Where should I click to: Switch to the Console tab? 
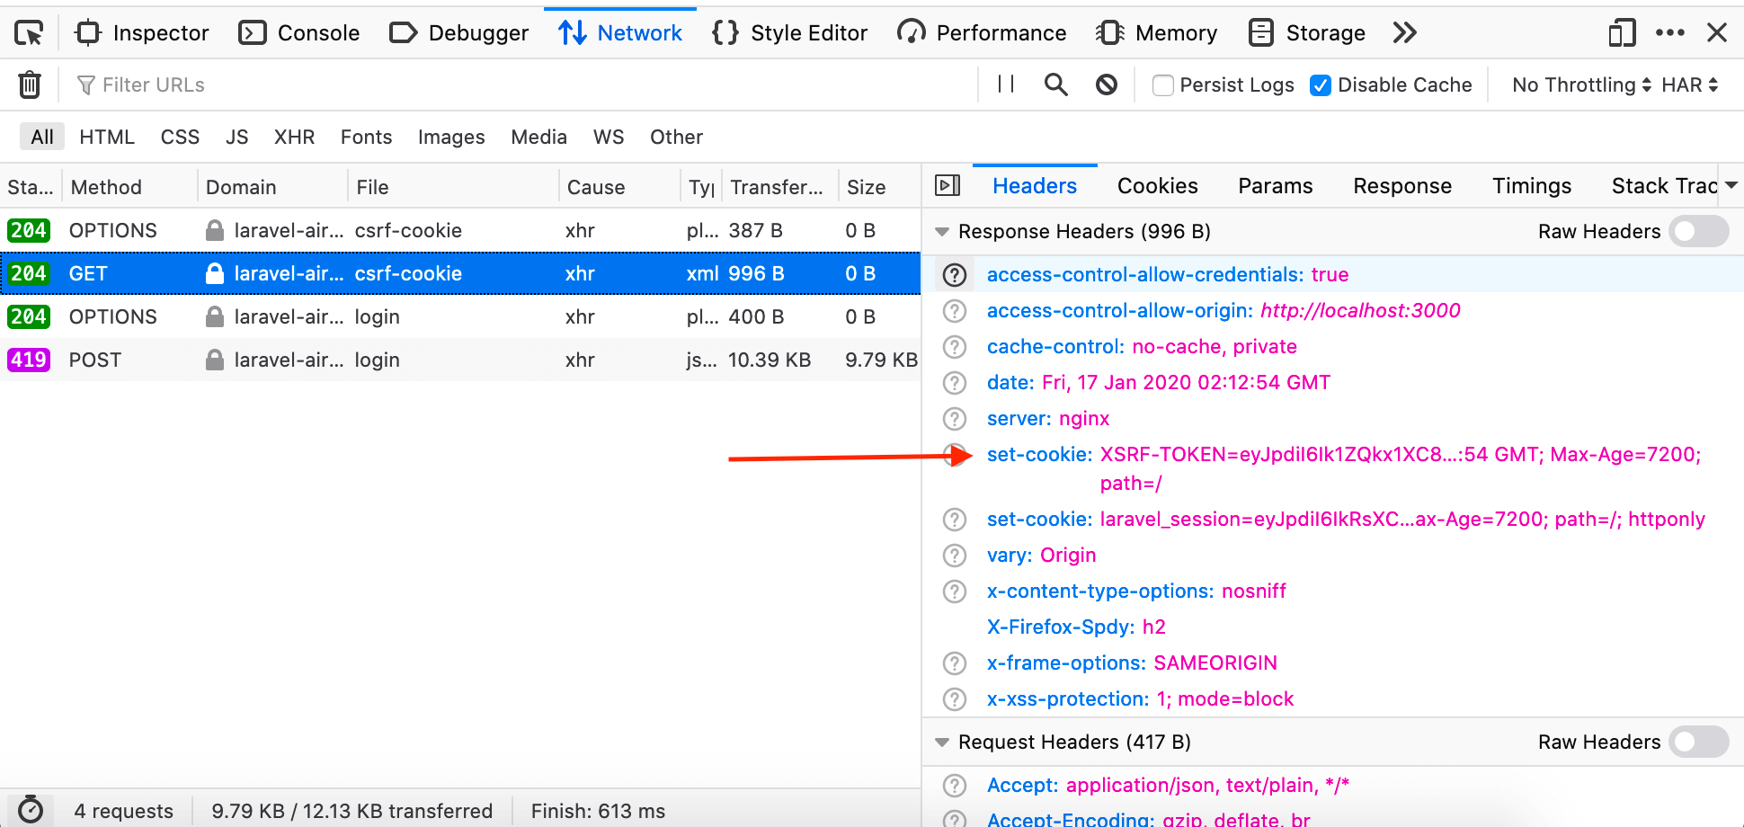299,33
